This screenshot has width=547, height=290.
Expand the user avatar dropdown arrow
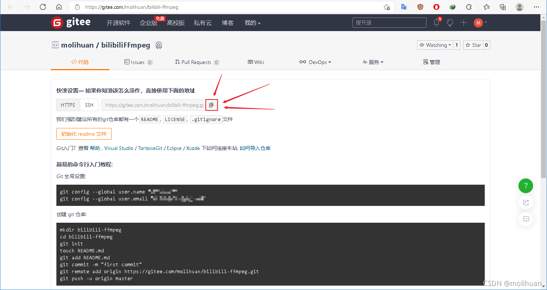pos(486,23)
